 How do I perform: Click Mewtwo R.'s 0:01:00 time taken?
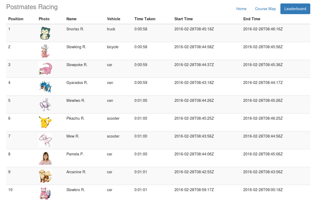pyautogui.click(x=141, y=100)
